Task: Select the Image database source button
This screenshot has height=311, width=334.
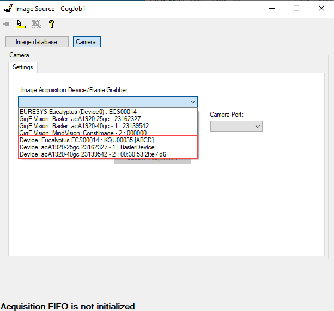Action: [x=37, y=42]
